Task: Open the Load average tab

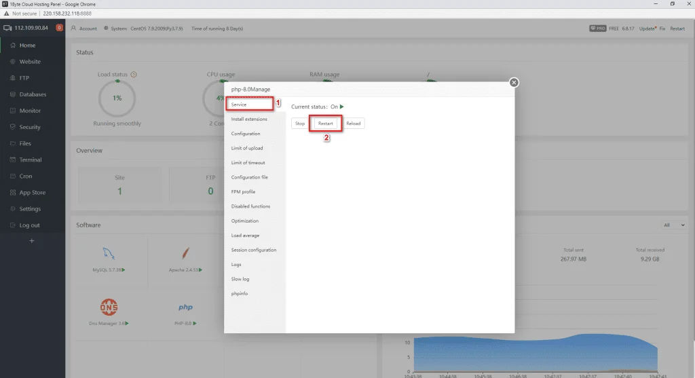Action: click(245, 235)
